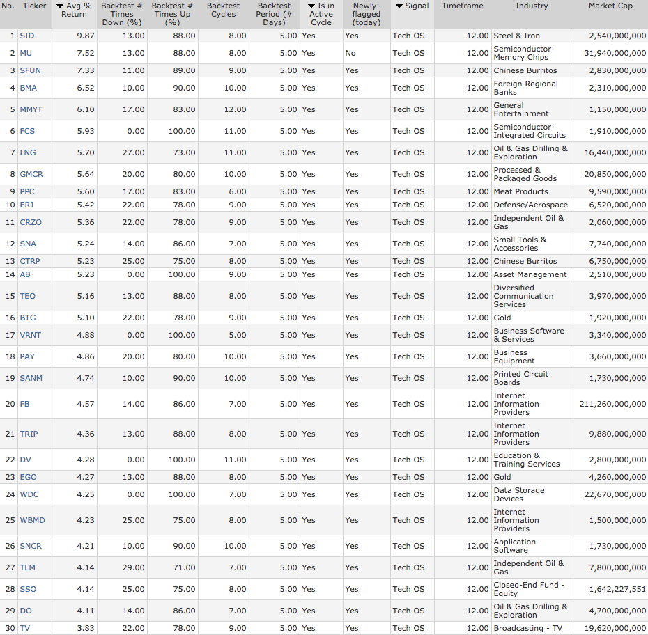
Task: Select the 'Asset Management' industry cell
Action: (x=532, y=274)
